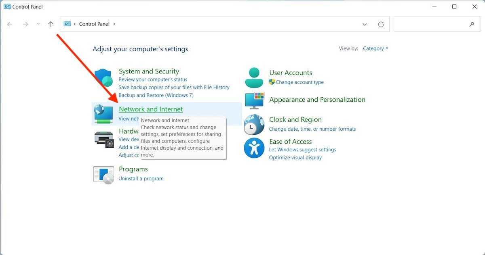The width and height of the screenshot is (485, 255).
Task: Click the Network and Internet globe icon
Action: [103, 113]
